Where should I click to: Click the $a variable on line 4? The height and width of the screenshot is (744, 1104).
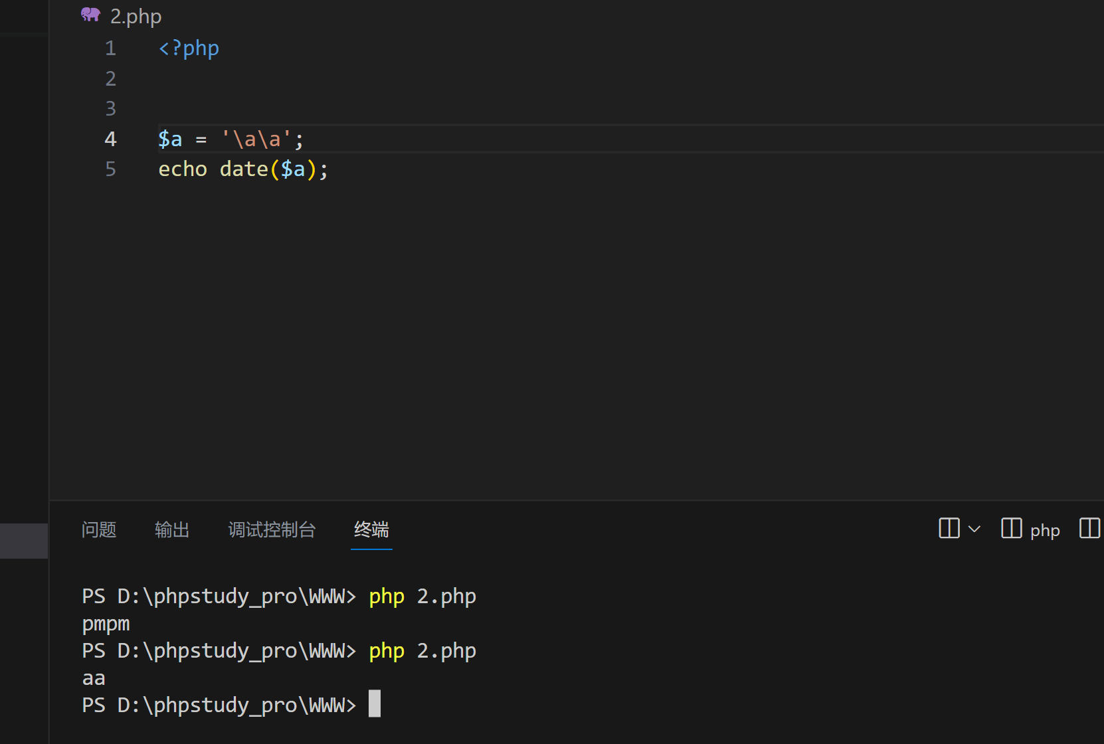(170, 139)
